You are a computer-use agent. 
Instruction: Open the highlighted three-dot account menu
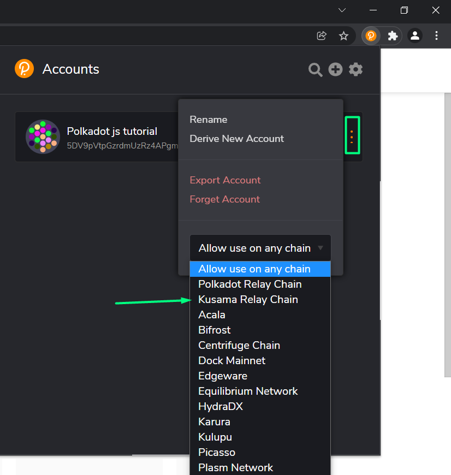[x=352, y=135]
